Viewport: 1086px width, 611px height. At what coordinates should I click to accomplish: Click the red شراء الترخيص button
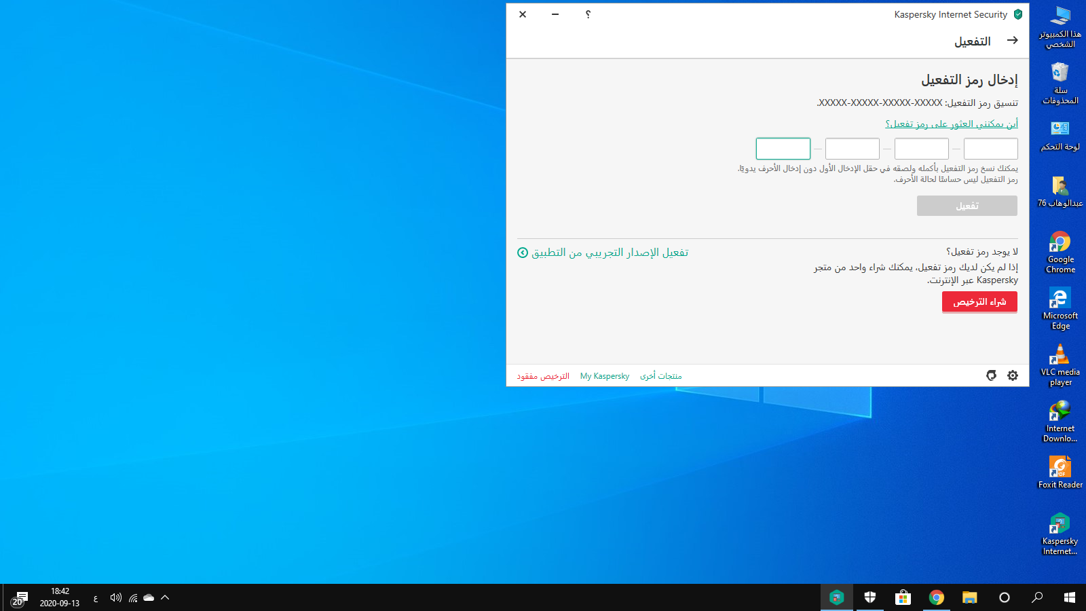(979, 302)
